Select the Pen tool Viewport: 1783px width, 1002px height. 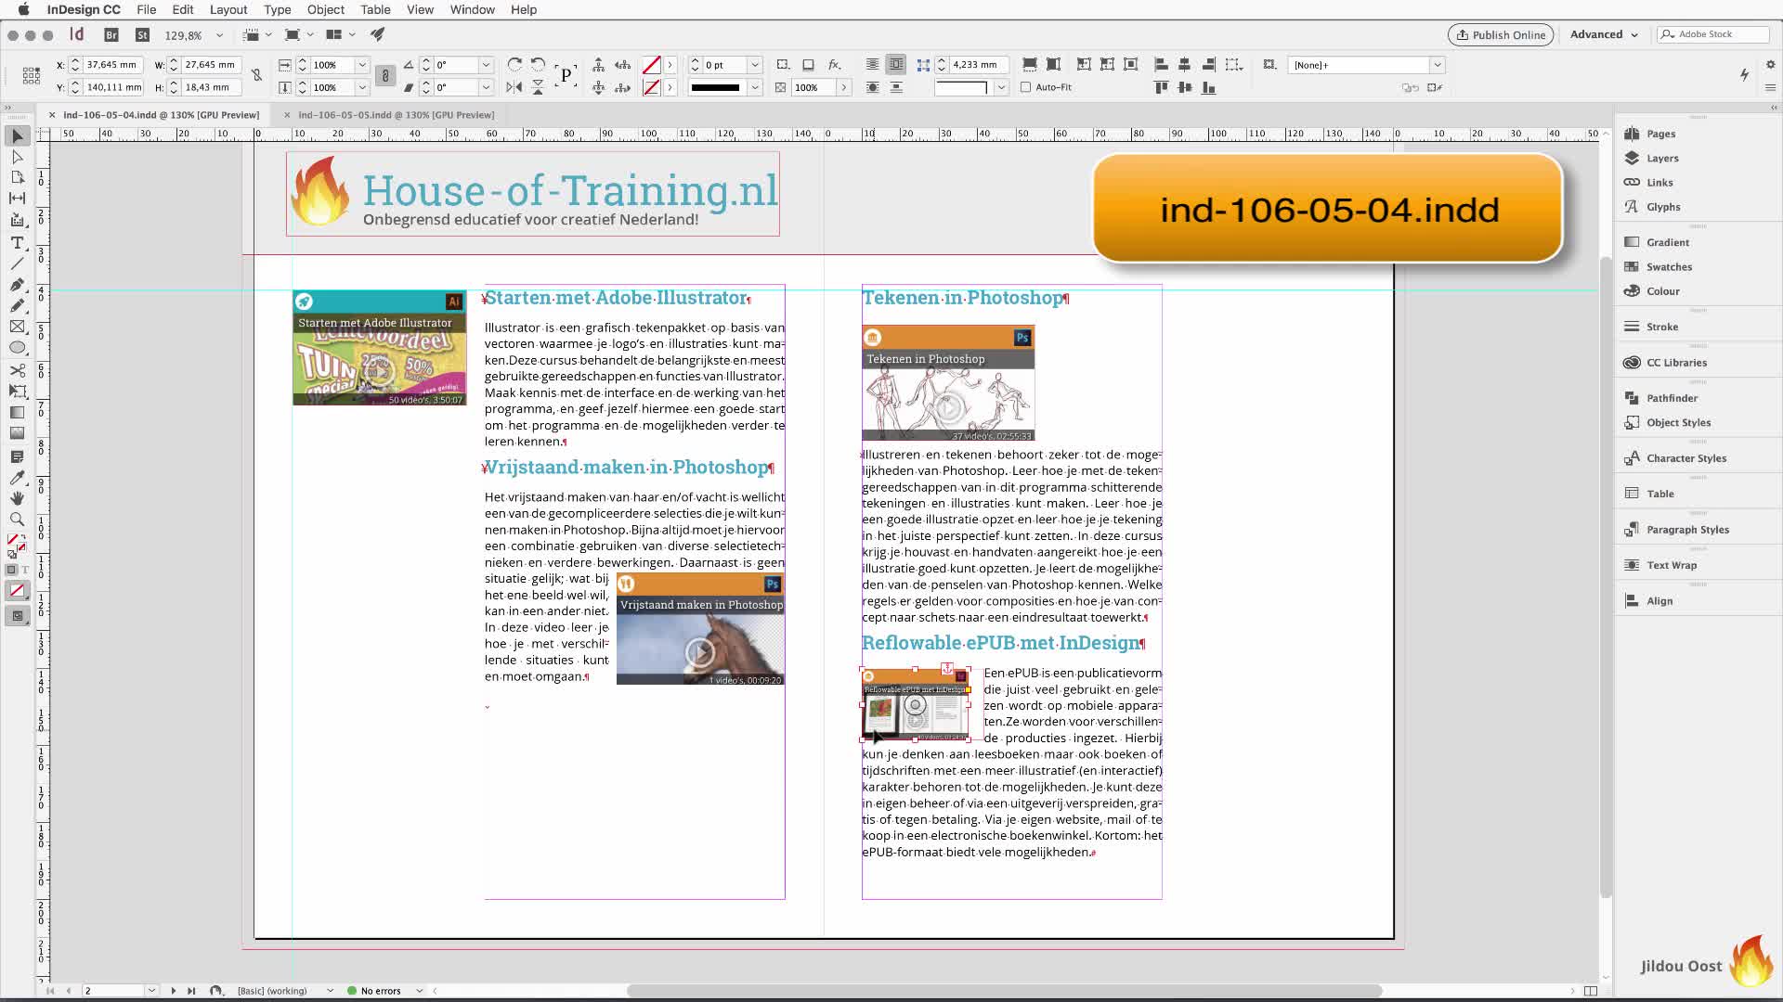[17, 285]
